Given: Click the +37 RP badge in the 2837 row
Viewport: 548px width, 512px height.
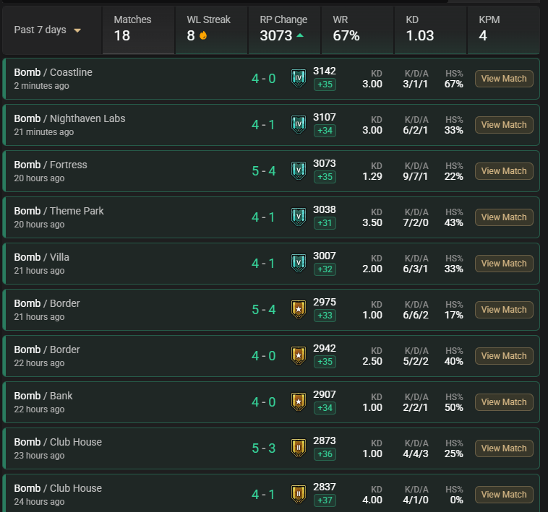Looking at the screenshot, I should tap(325, 500).
